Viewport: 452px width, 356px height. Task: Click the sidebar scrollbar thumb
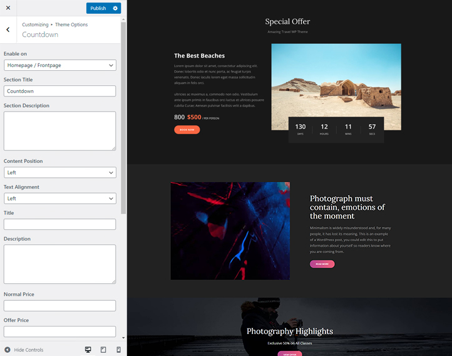point(123,118)
